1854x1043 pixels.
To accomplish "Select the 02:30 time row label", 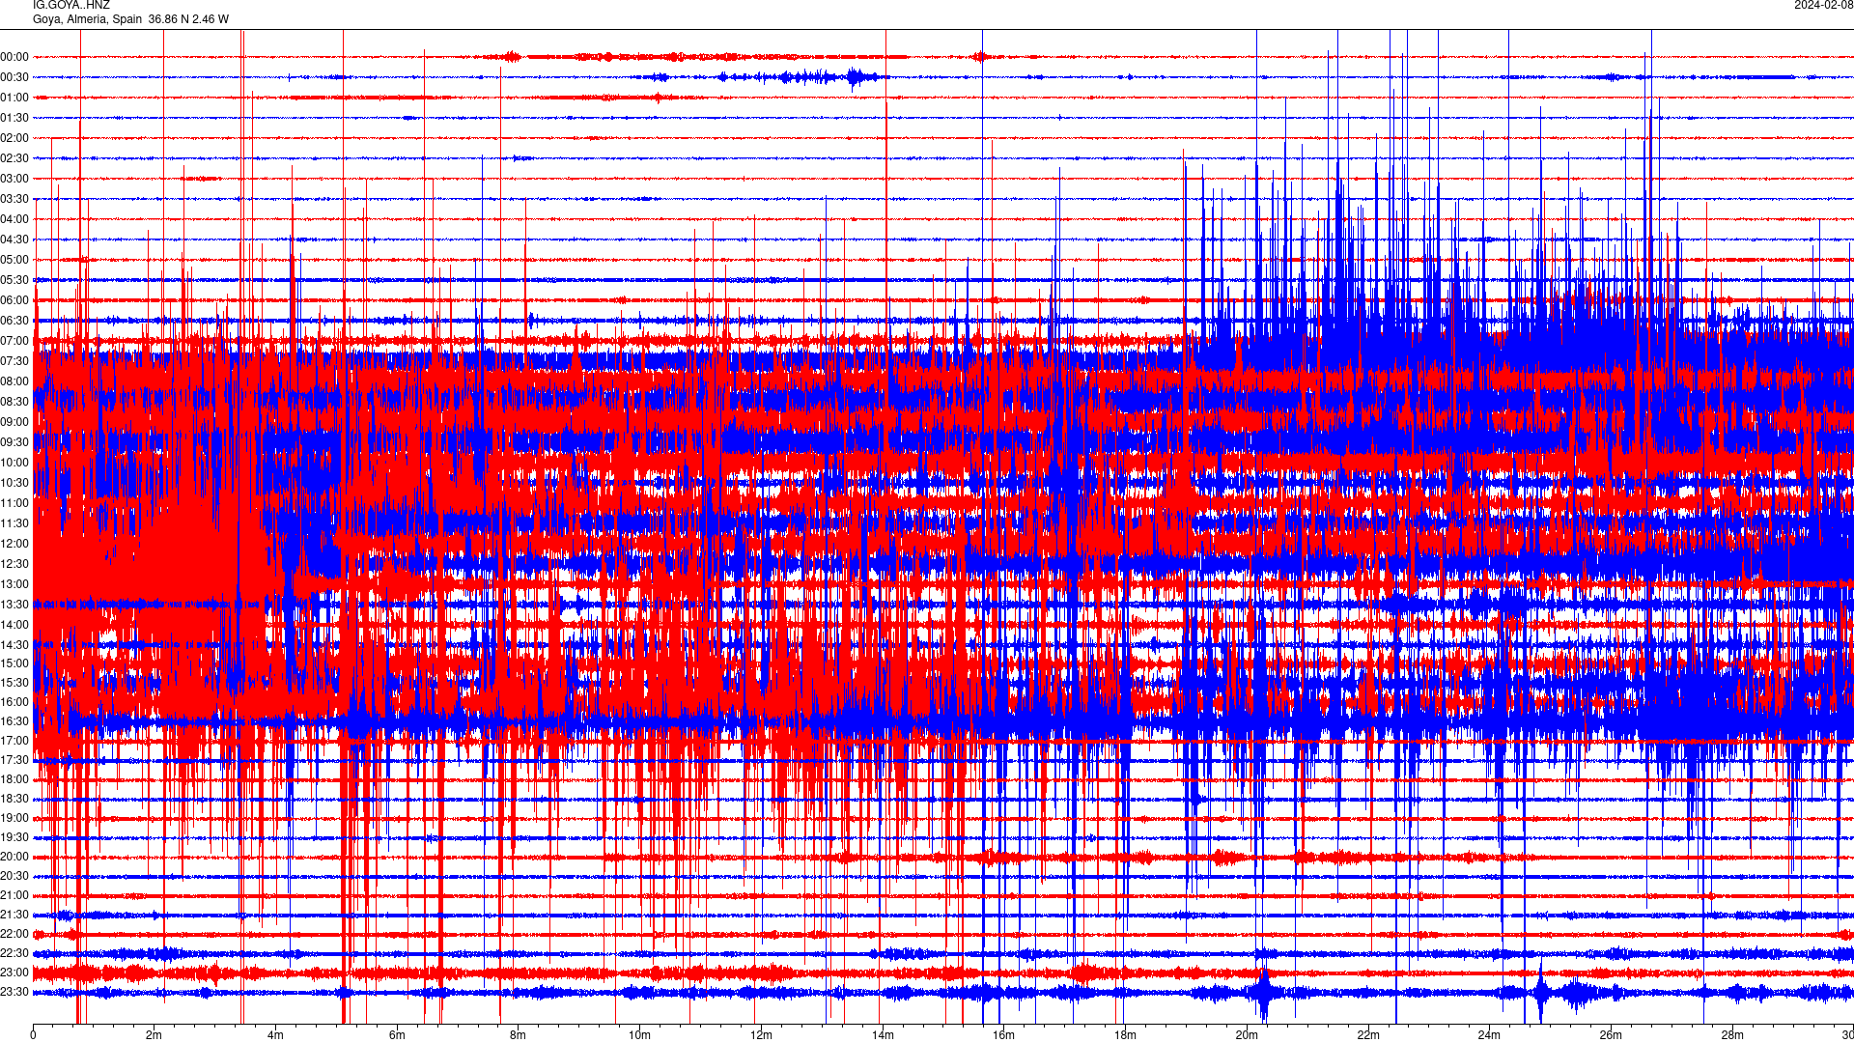I will (14, 158).
